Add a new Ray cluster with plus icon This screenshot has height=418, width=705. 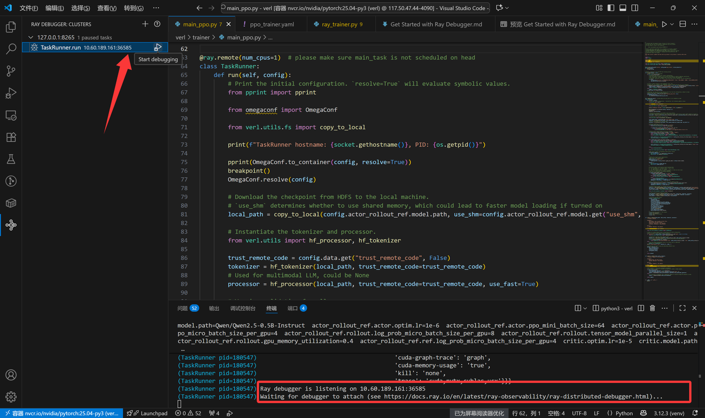(x=145, y=24)
